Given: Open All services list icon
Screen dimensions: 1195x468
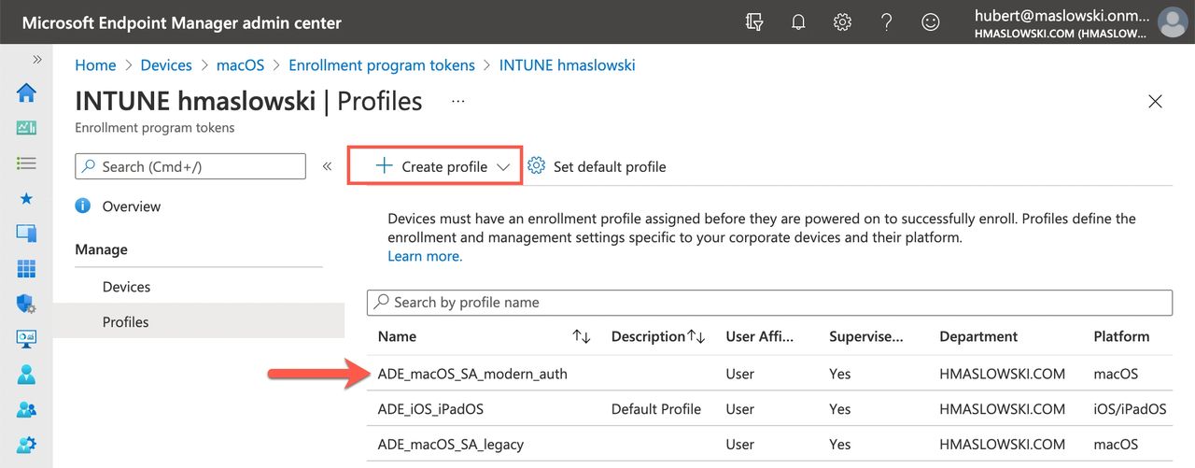Looking at the screenshot, I should pyautogui.click(x=26, y=163).
